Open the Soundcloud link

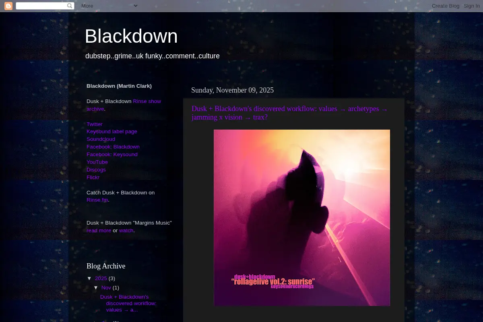[101, 139]
